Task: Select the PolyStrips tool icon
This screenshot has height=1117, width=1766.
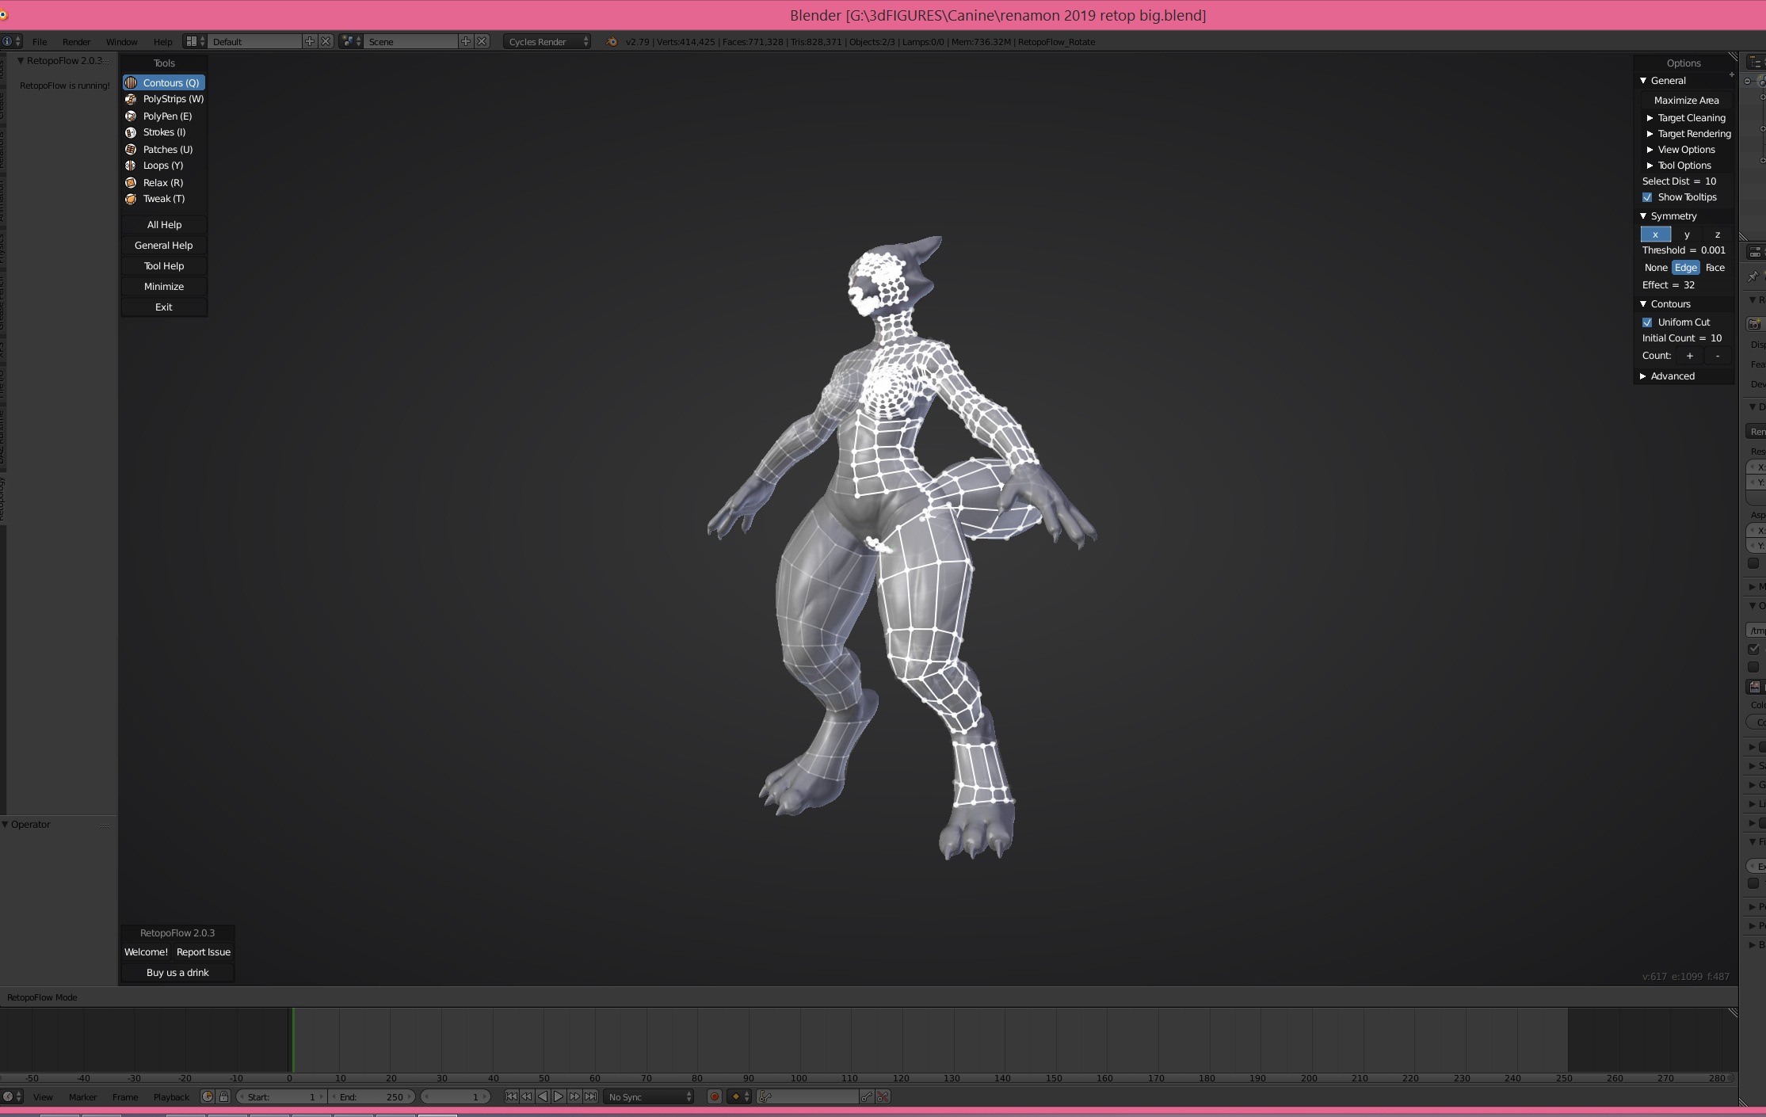Action: click(x=131, y=99)
